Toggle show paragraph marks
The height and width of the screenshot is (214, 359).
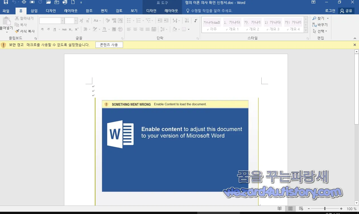point(196,21)
